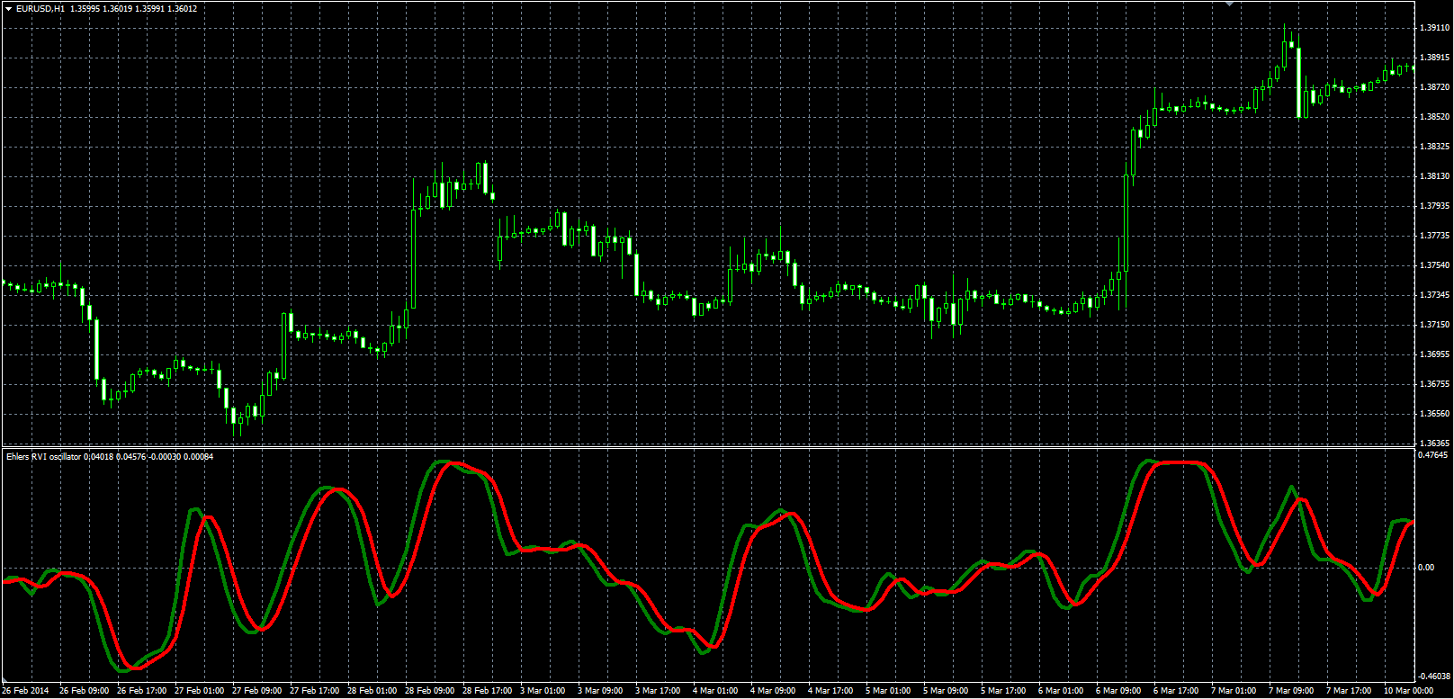
Task: Click the 1.38520 price scale label
Action: click(1434, 117)
